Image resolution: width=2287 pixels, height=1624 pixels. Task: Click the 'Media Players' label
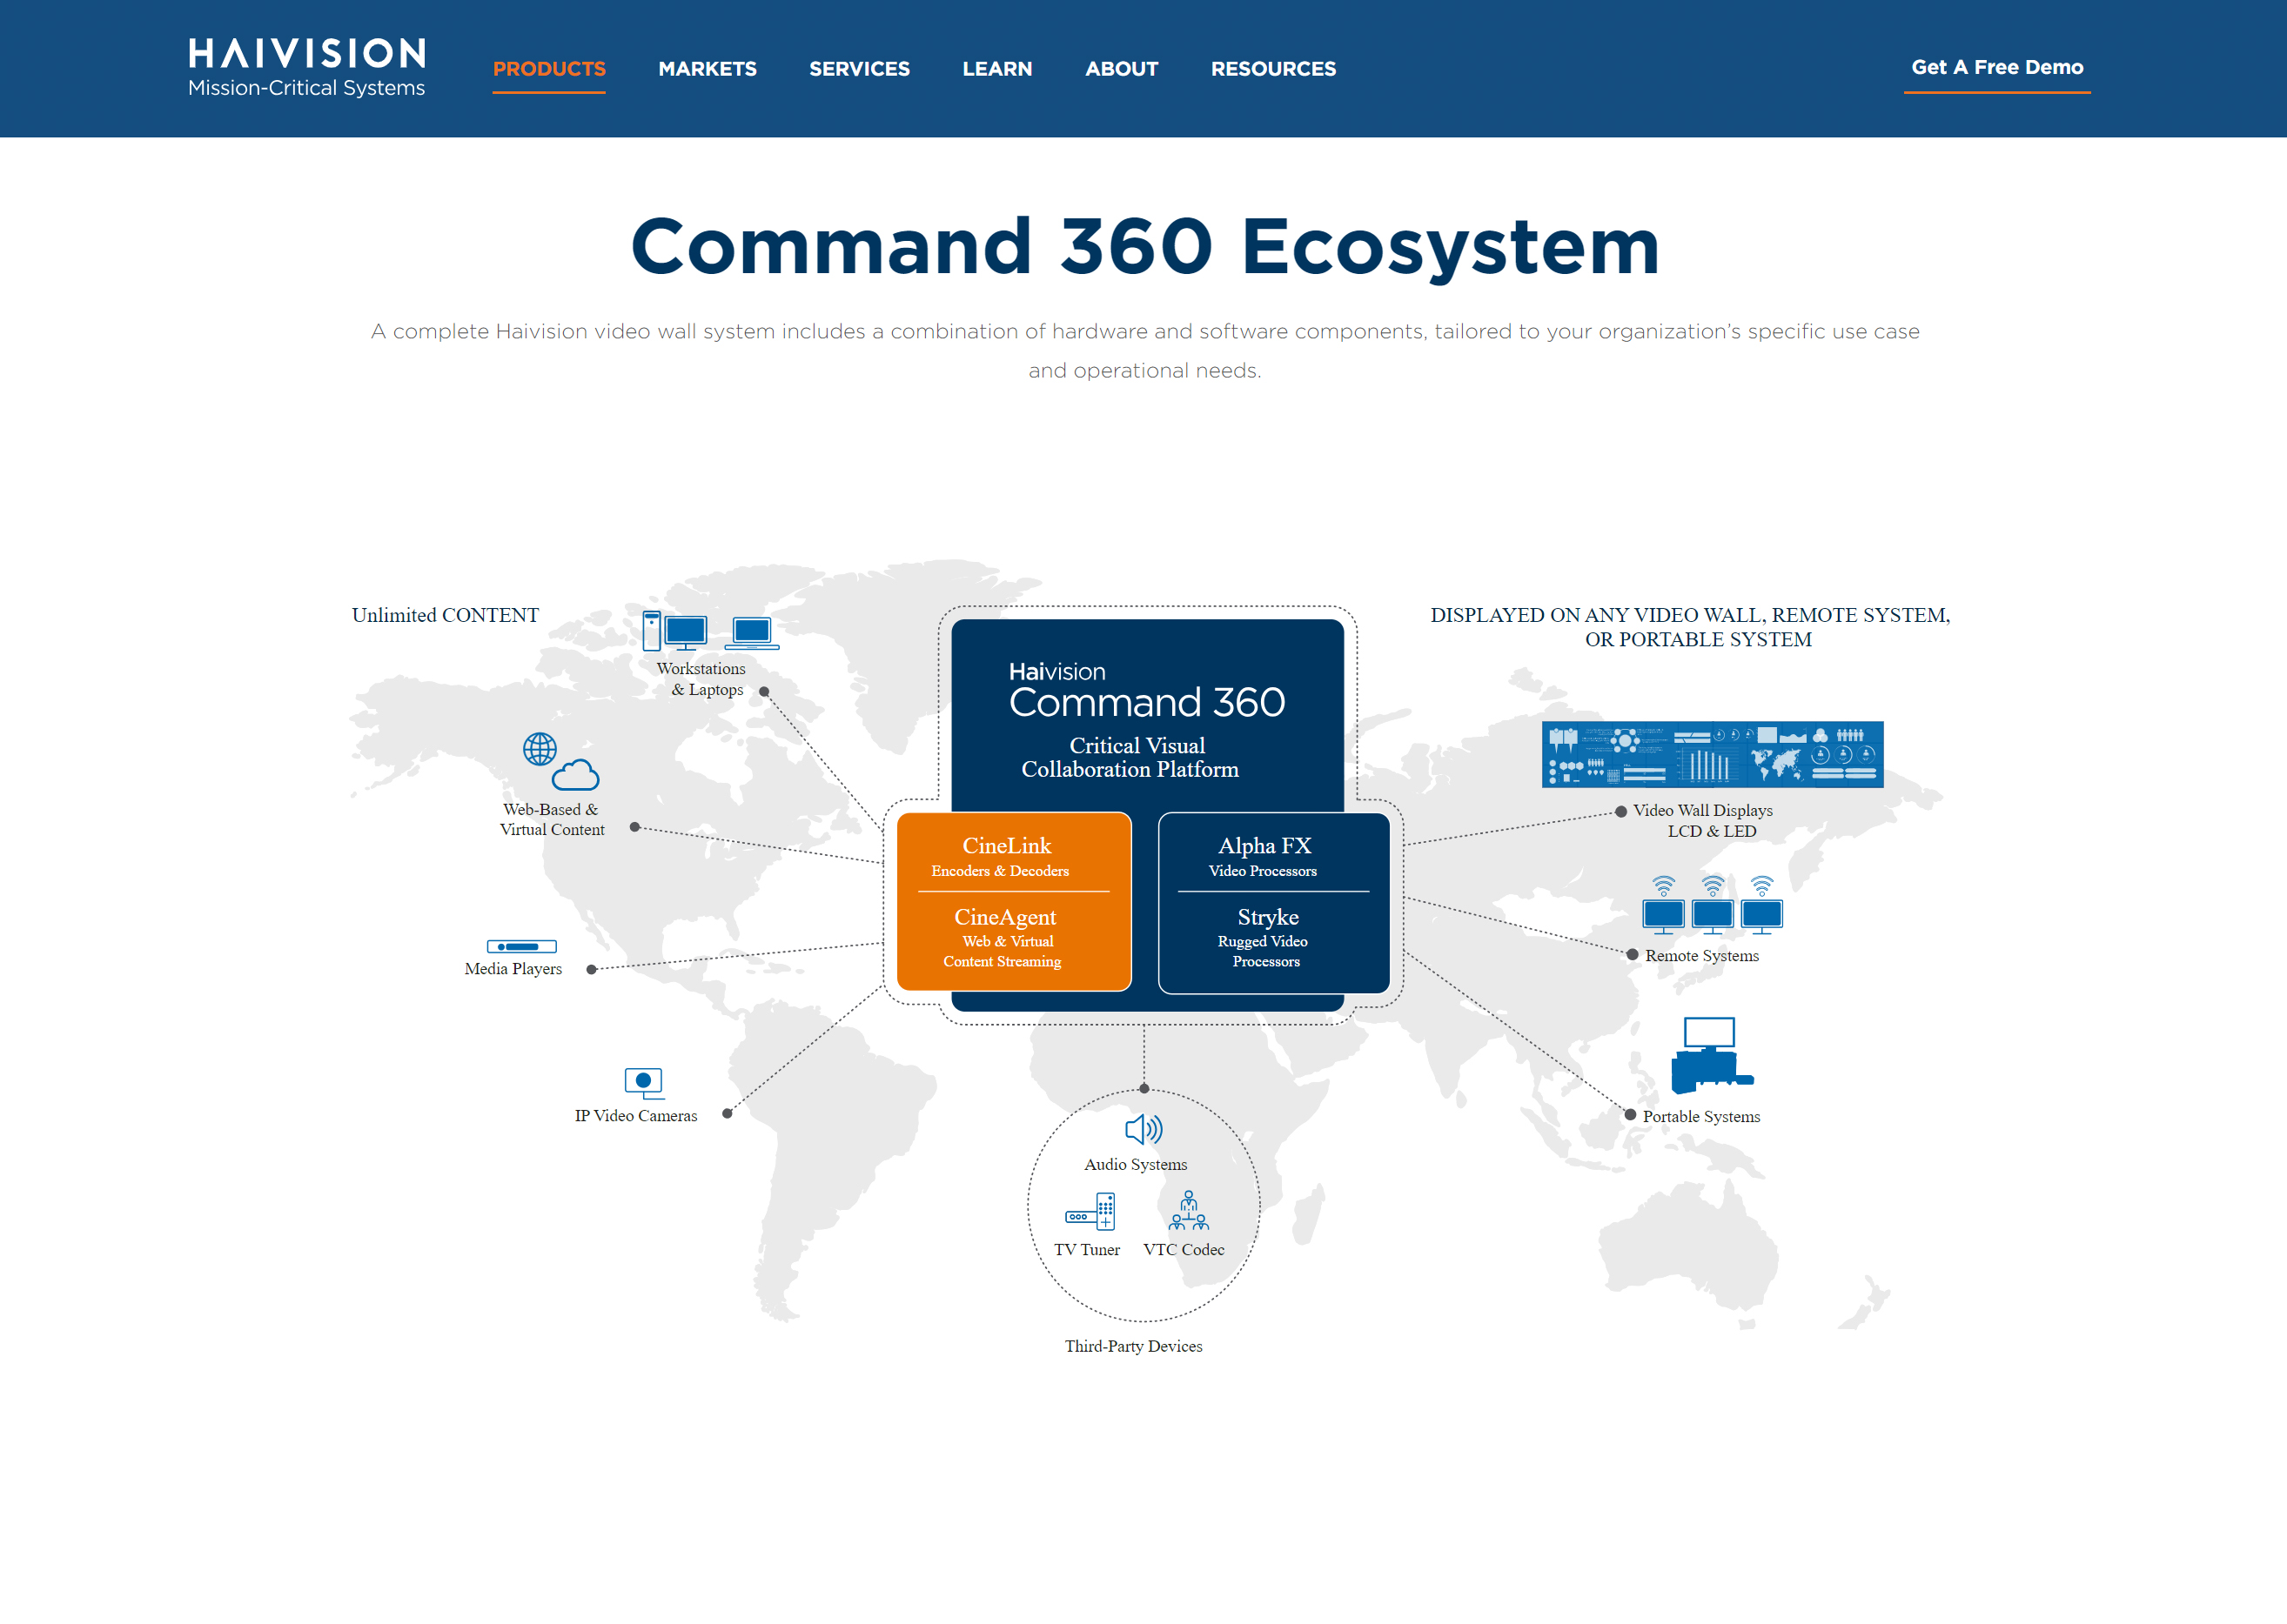pyautogui.click(x=513, y=968)
